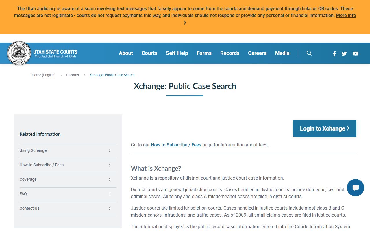Viewport: 370px width, 231px height.
Task: Open the Twitter icon link
Action: 344,53
